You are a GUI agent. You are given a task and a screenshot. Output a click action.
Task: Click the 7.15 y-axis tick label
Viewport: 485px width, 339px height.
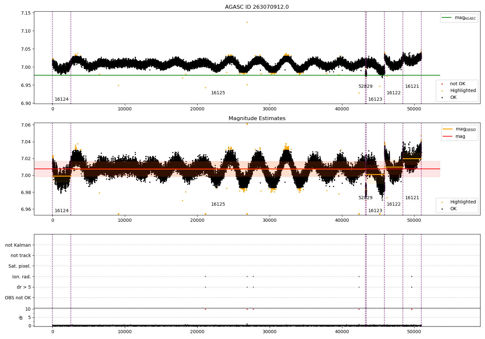26,13
